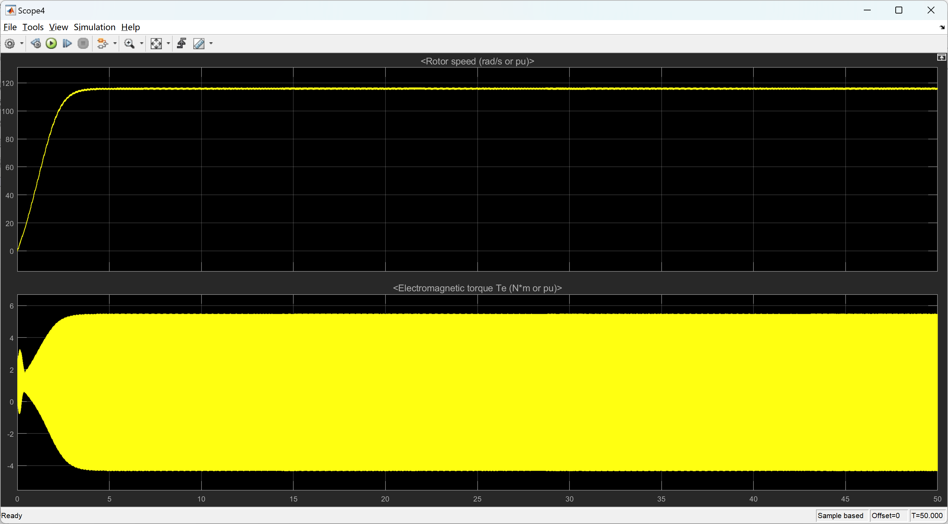Click Highlight Simulink Block icon
948x524 pixels.
click(x=102, y=44)
